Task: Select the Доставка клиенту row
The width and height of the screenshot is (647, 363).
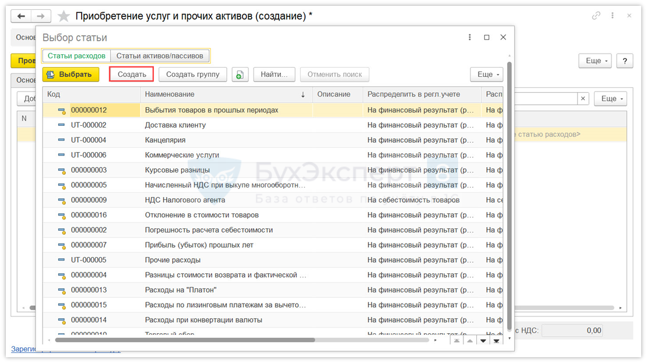Action: point(273,125)
